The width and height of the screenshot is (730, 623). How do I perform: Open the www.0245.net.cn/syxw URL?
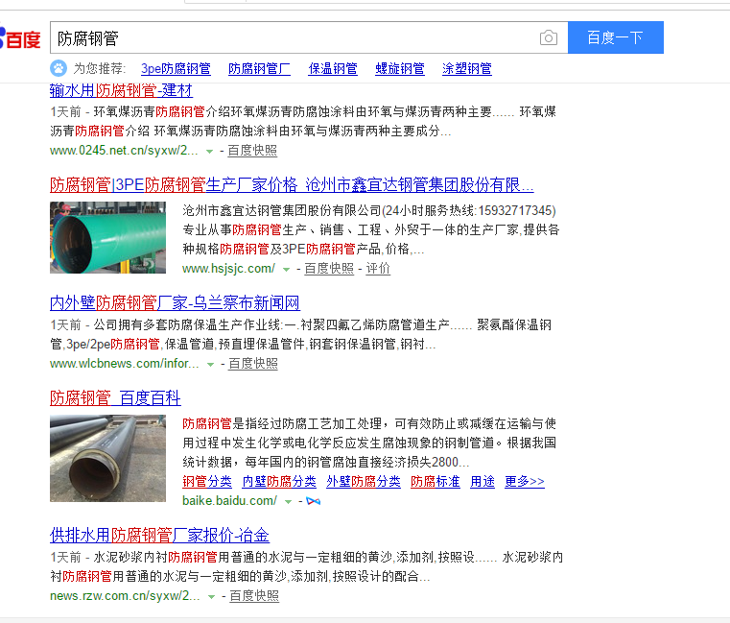pos(124,151)
